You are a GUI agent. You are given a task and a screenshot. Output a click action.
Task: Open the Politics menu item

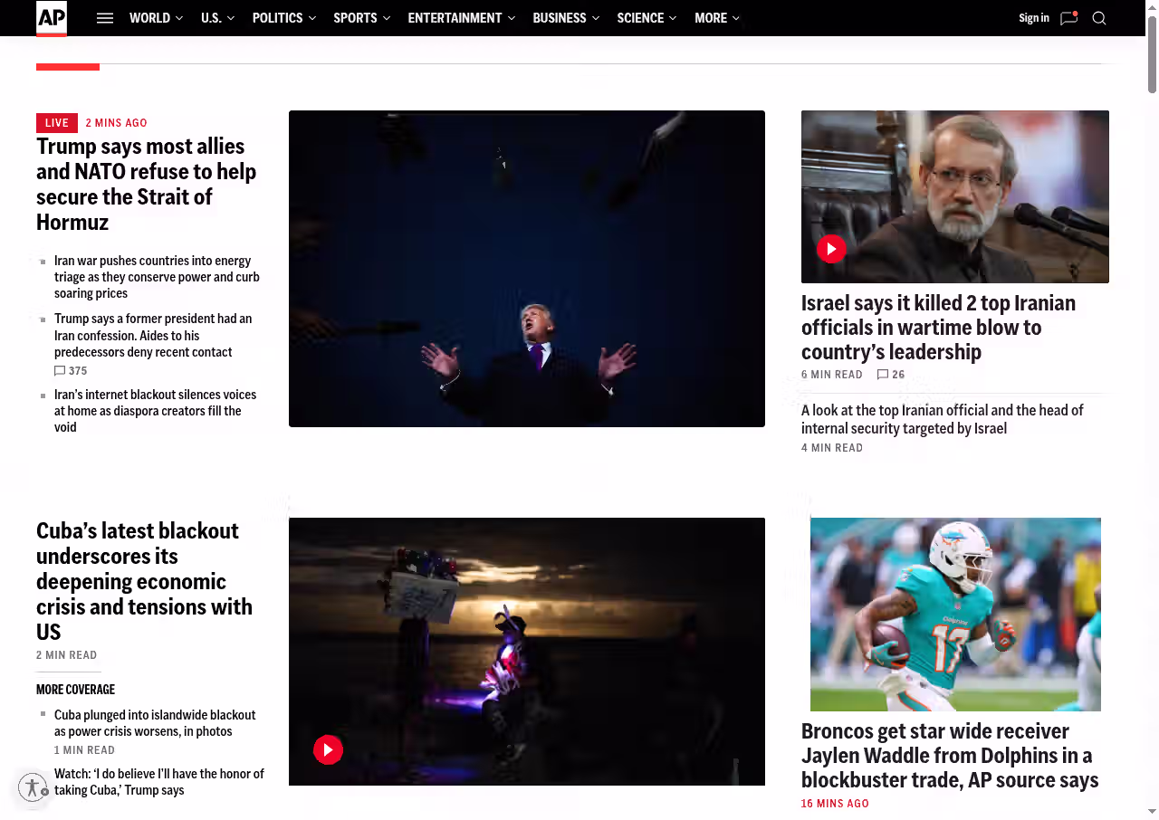(278, 18)
